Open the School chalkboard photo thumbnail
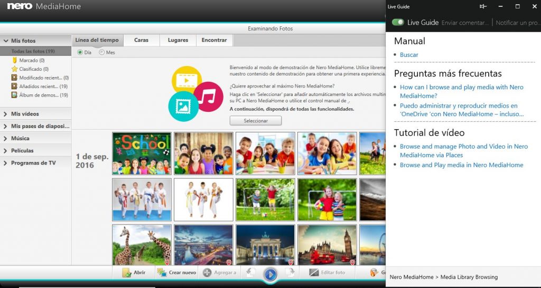 coord(142,153)
